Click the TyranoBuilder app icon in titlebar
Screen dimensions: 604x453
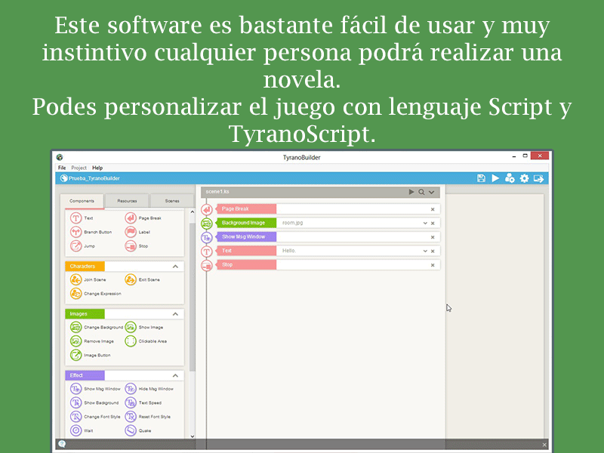pyautogui.click(x=60, y=157)
